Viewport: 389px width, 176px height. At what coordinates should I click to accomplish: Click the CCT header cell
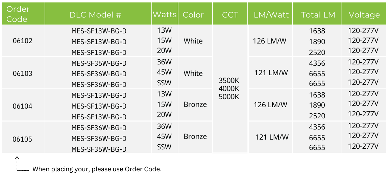click(x=230, y=13)
